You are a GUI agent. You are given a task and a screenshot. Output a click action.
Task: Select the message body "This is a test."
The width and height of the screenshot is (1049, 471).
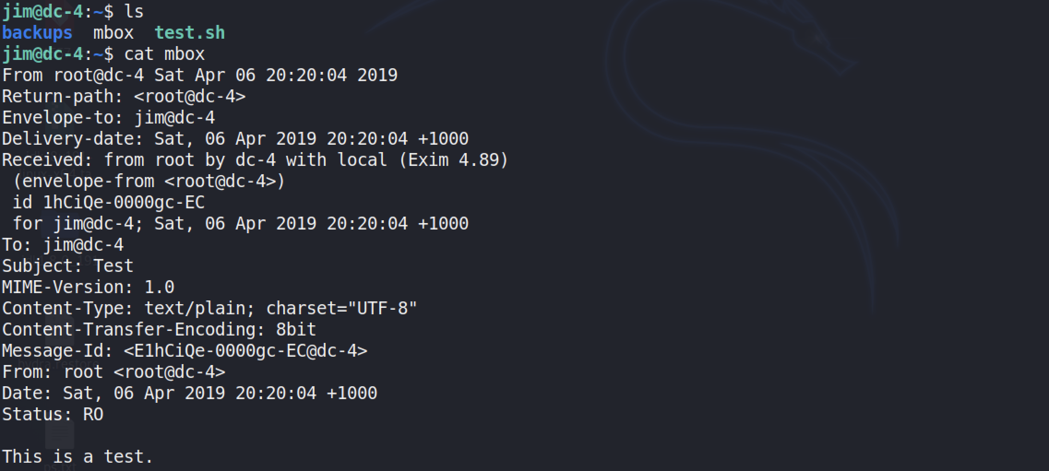(77, 457)
